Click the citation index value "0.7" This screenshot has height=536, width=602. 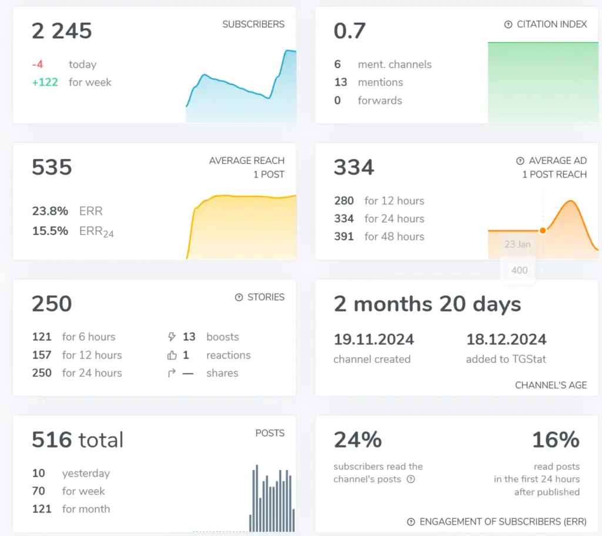click(x=349, y=31)
